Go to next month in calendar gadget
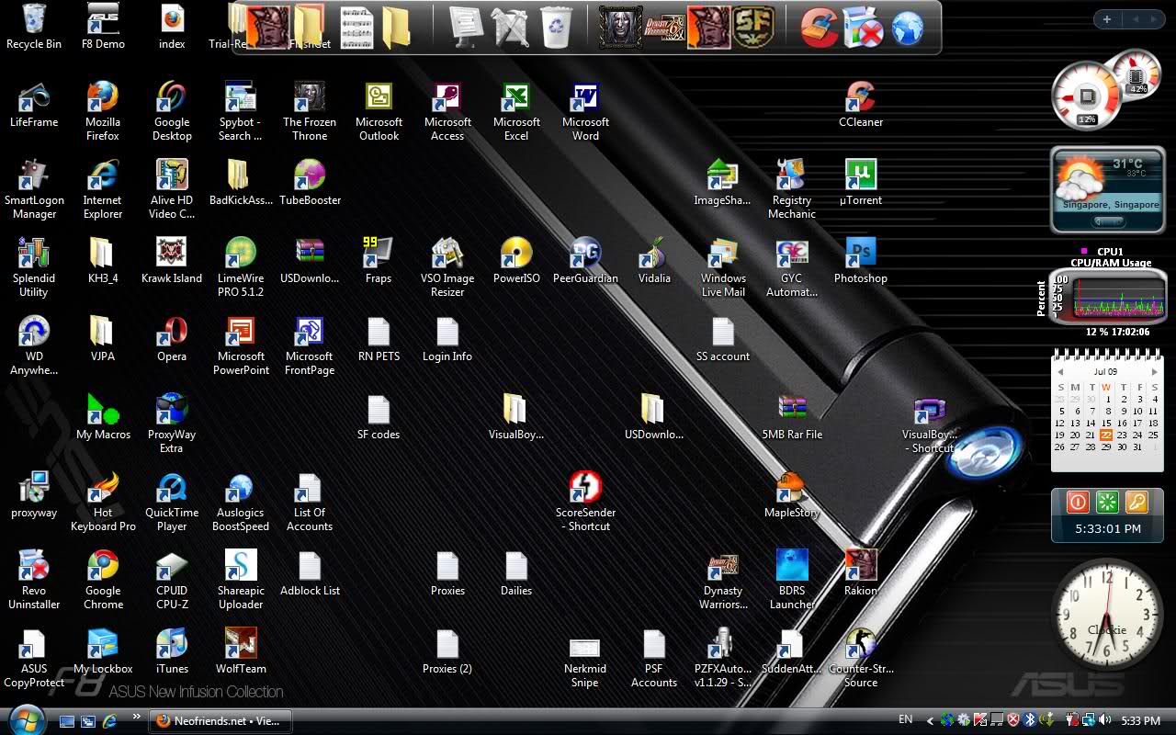The height and width of the screenshot is (735, 1176). pos(1154,372)
